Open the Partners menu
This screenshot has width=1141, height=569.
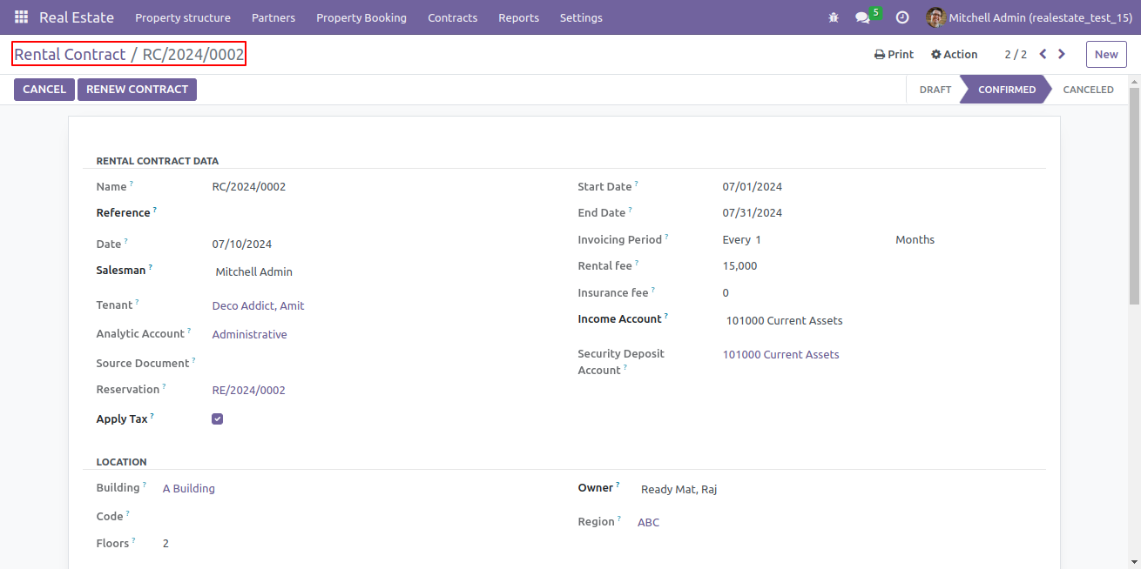273,17
